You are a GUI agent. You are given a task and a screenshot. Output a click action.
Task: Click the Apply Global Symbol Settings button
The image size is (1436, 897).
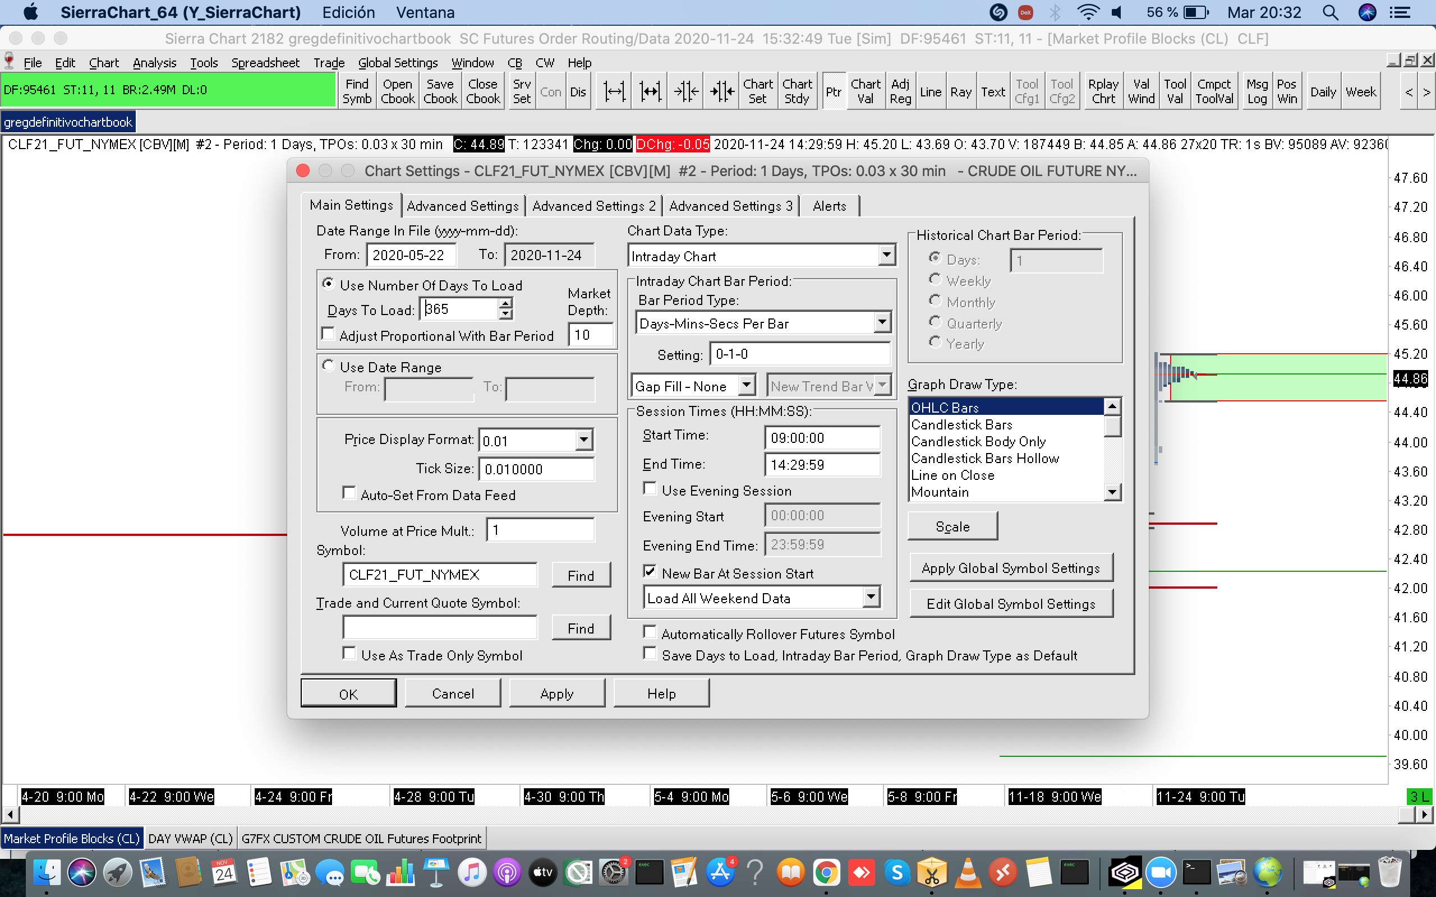1010,568
